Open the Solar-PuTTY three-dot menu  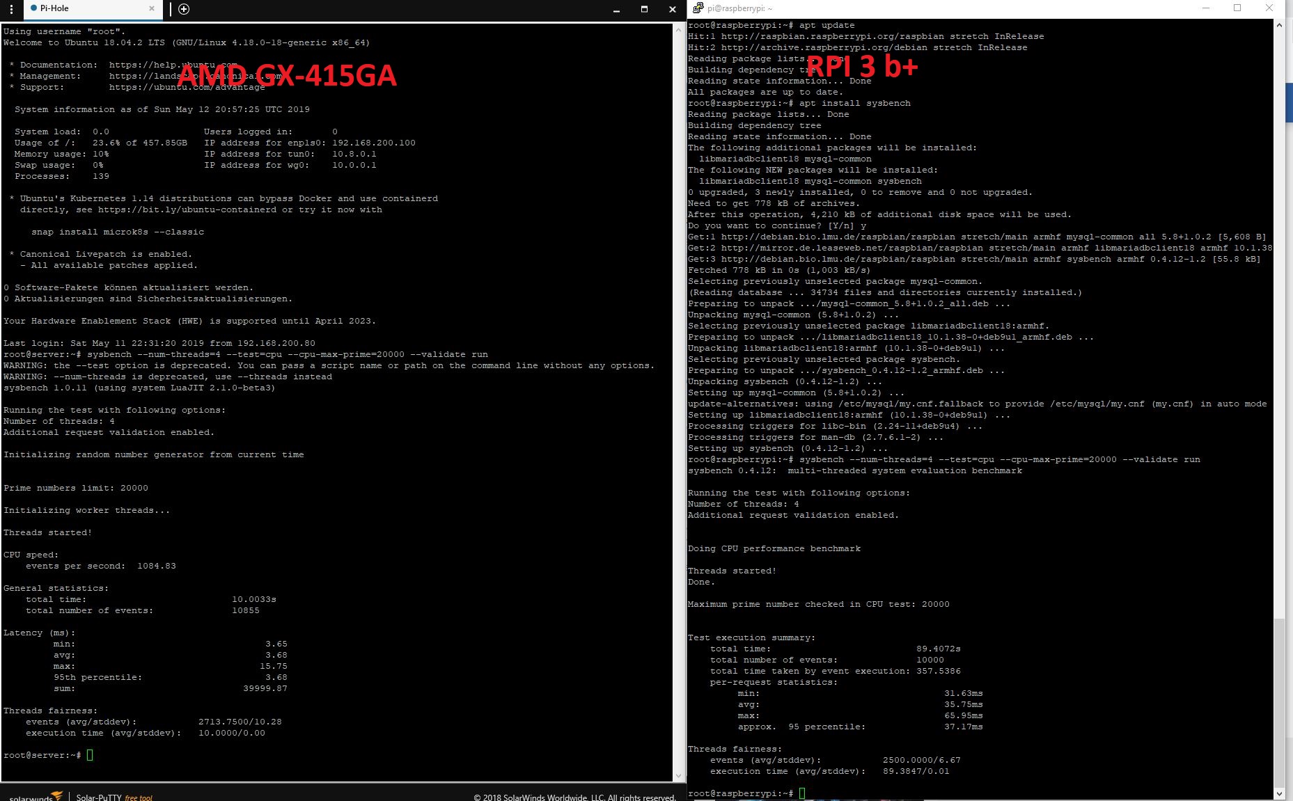tap(11, 9)
